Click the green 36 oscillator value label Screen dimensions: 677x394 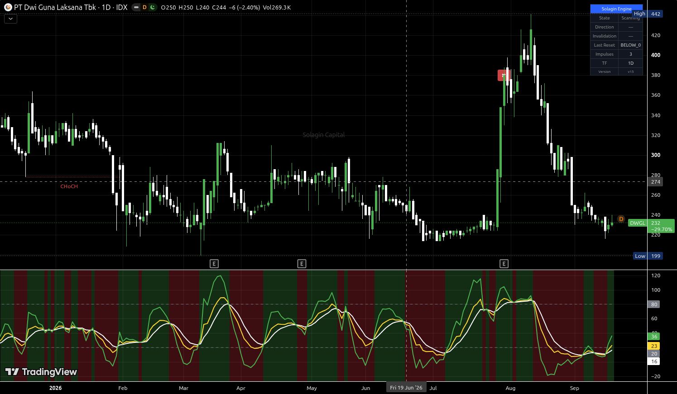(654, 337)
